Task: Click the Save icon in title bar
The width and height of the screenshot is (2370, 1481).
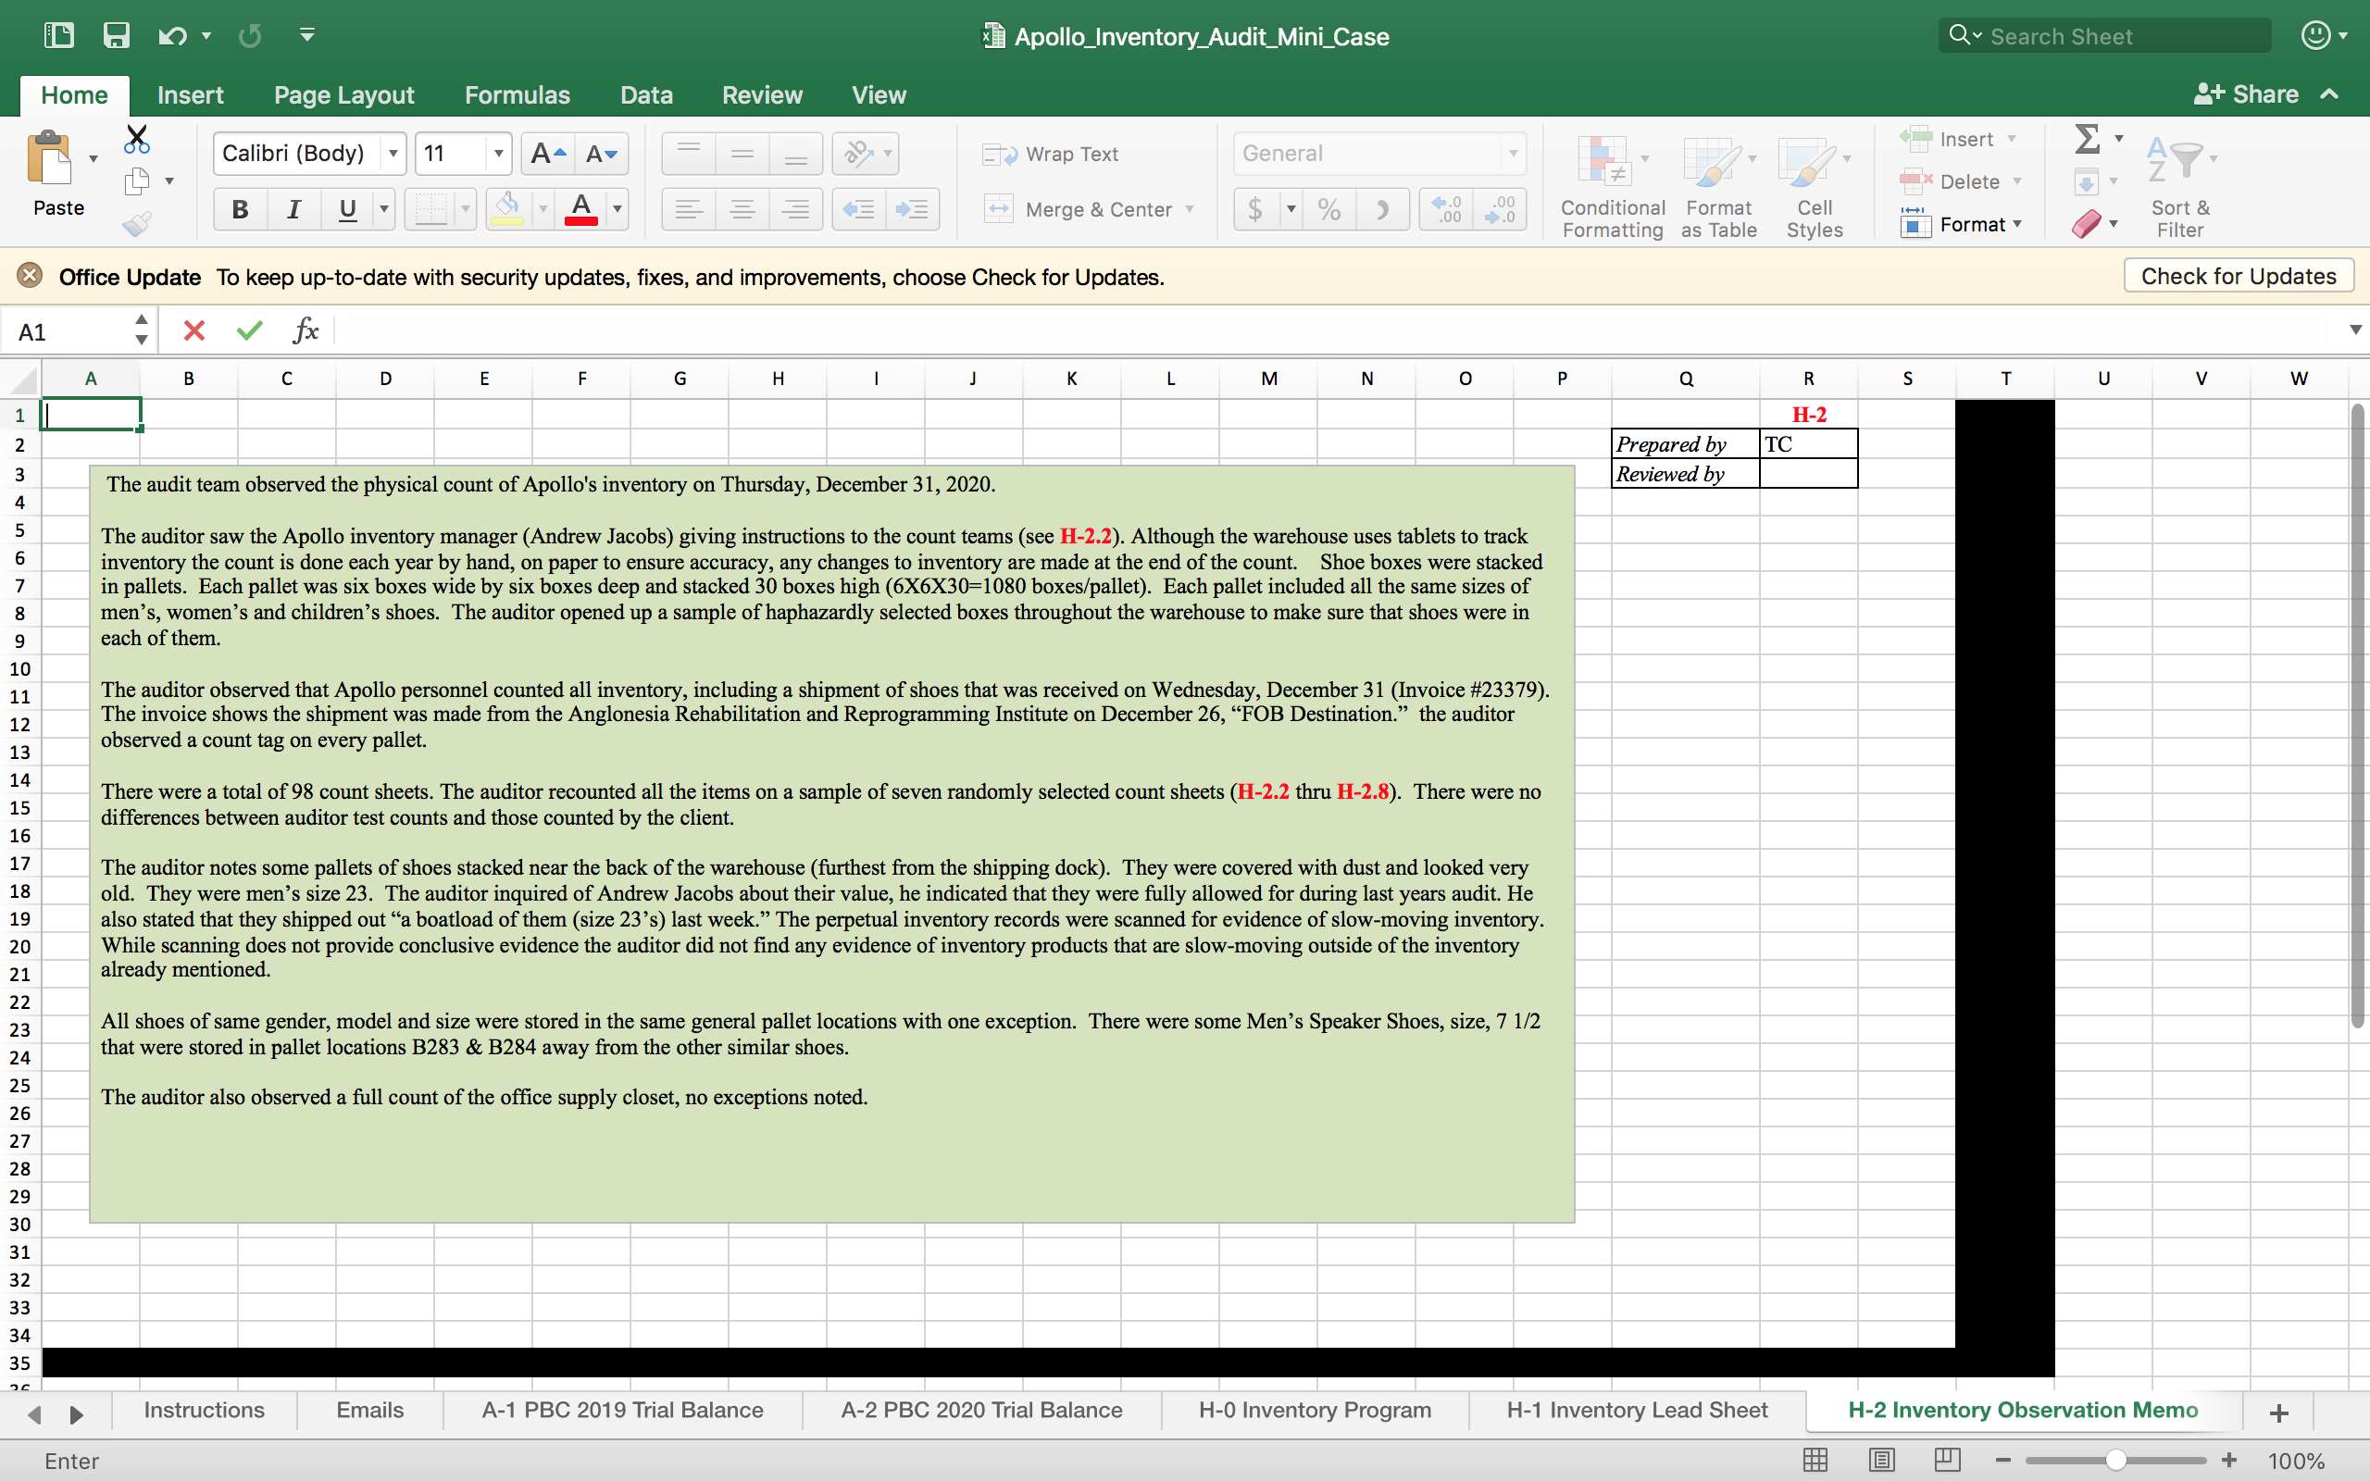Action: (117, 36)
